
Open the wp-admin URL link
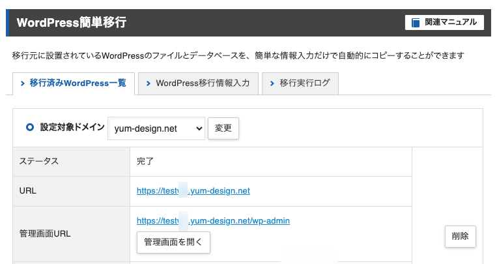(x=213, y=220)
